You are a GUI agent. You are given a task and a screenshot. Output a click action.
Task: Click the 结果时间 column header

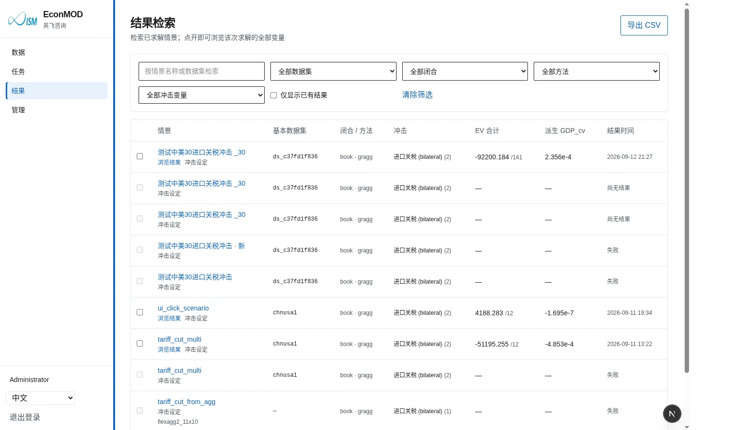click(x=620, y=131)
